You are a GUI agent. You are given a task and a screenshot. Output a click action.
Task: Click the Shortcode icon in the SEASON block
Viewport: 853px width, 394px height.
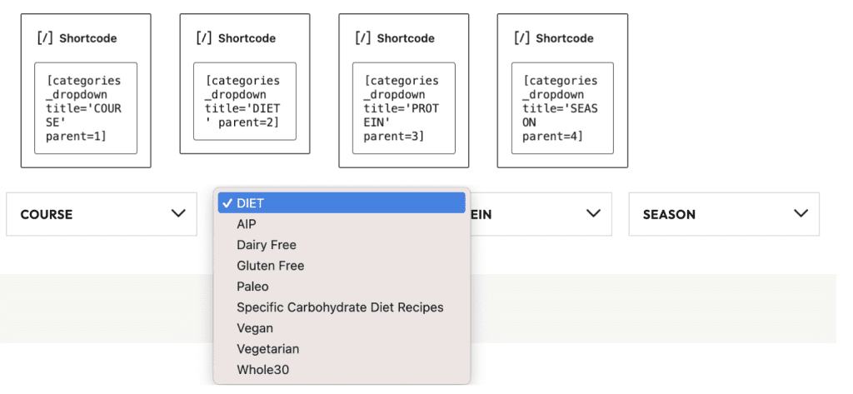521,38
